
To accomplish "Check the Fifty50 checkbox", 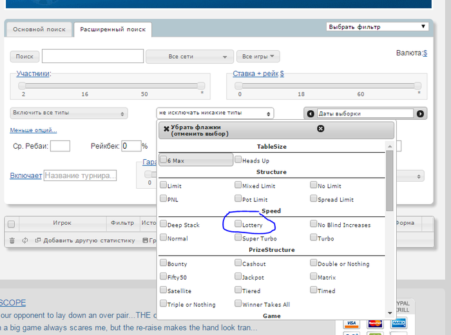I will [x=164, y=276].
